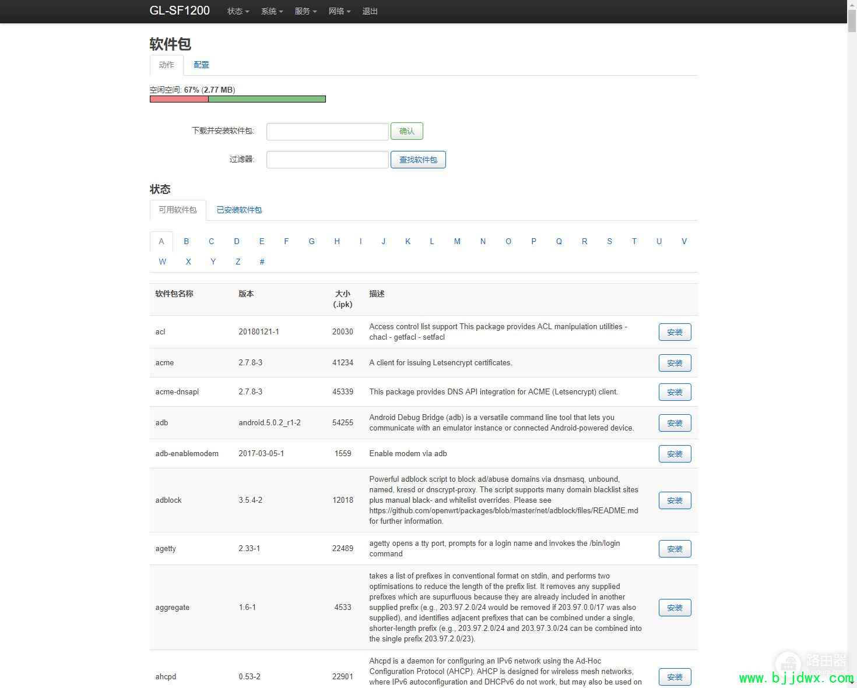Viewport: 857px width, 688px height.
Task: Click the 退出 logout link
Action: 370,11
